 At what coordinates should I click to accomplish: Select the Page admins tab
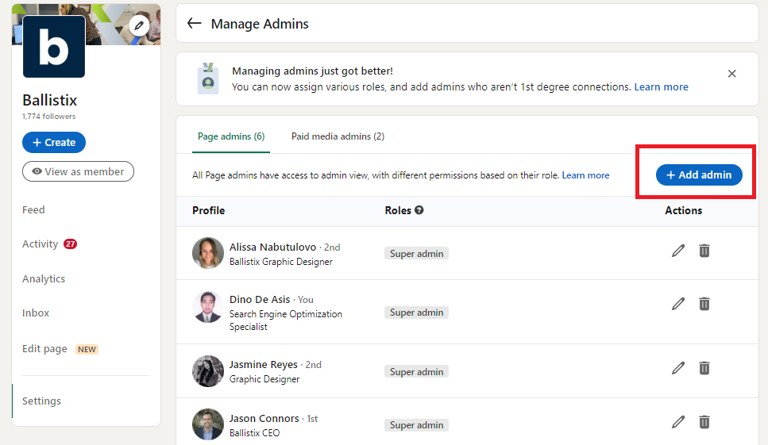[x=230, y=136]
